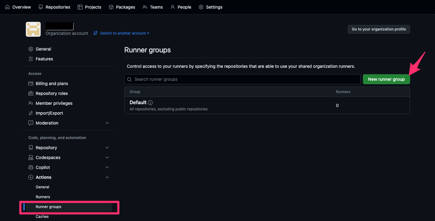
Task: Click the organization avatar image
Action: (33, 29)
